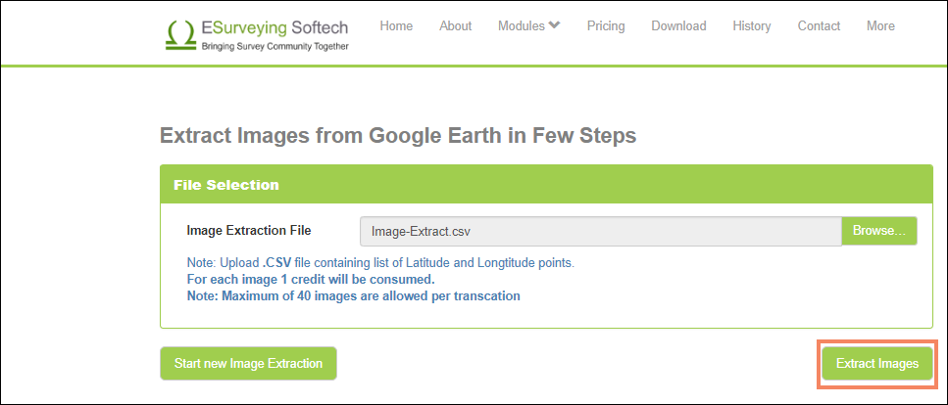Click the Extract Images button

pos(877,363)
